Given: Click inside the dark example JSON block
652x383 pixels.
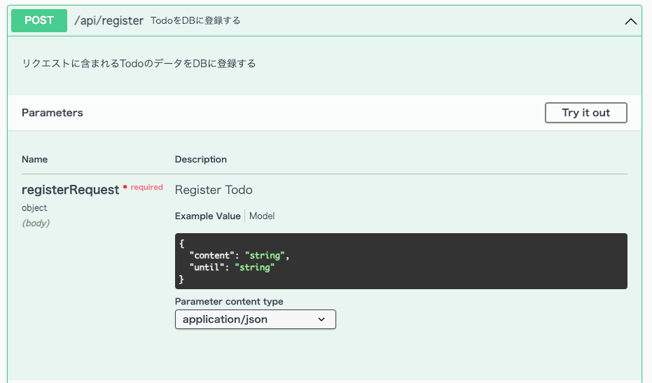Looking at the screenshot, I should coord(401,261).
